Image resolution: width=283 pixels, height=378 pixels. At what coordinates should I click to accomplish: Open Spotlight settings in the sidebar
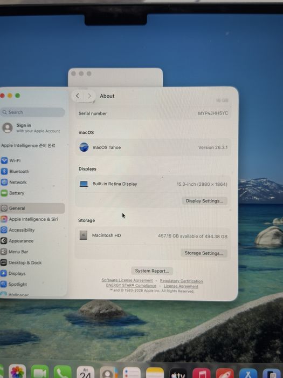pos(14,284)
